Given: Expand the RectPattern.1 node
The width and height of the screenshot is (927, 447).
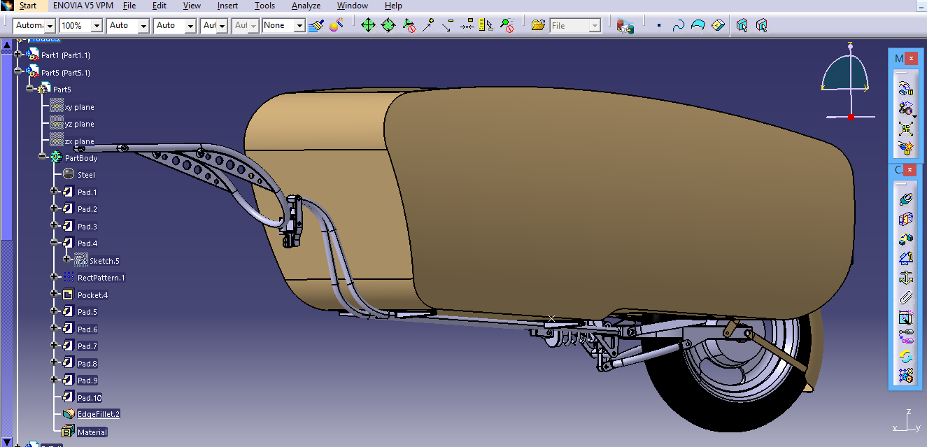Looking at the screenshot, I should (55, 277).
